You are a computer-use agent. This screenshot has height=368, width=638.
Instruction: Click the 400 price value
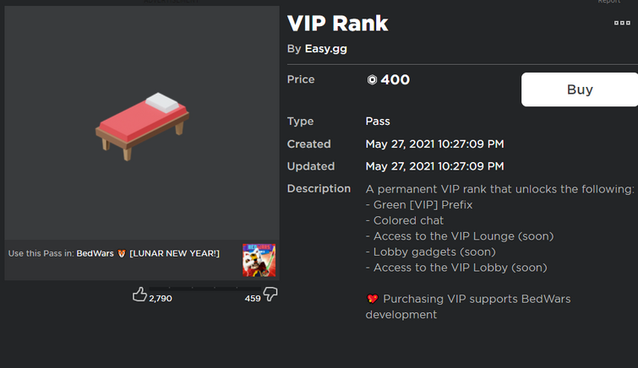[395, 80]
